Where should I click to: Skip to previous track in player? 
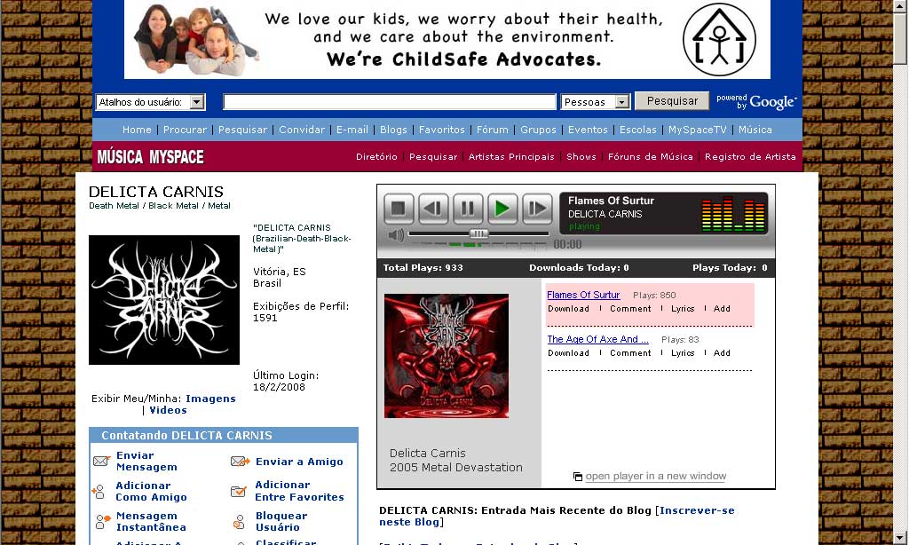click(433, 208)
